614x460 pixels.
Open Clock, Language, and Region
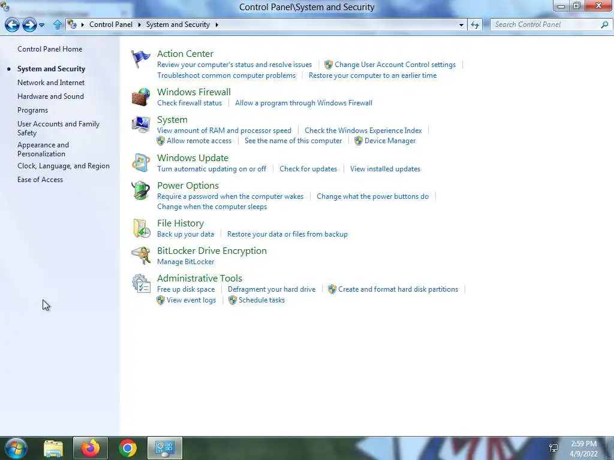(64, 166)
